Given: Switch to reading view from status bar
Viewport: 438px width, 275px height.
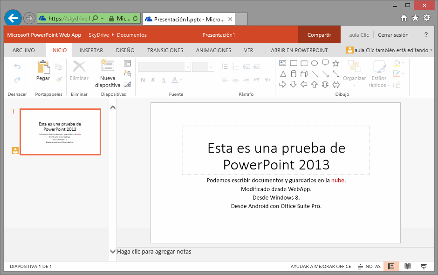Looking at the screenshot, I should (407, 266).
